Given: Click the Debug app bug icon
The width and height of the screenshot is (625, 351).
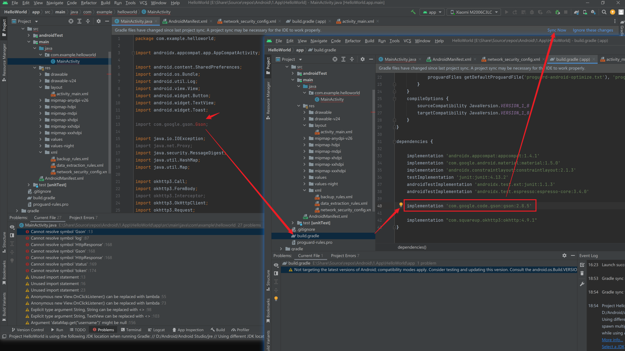Looking at the screenshot, I should [x=532, y=12].
